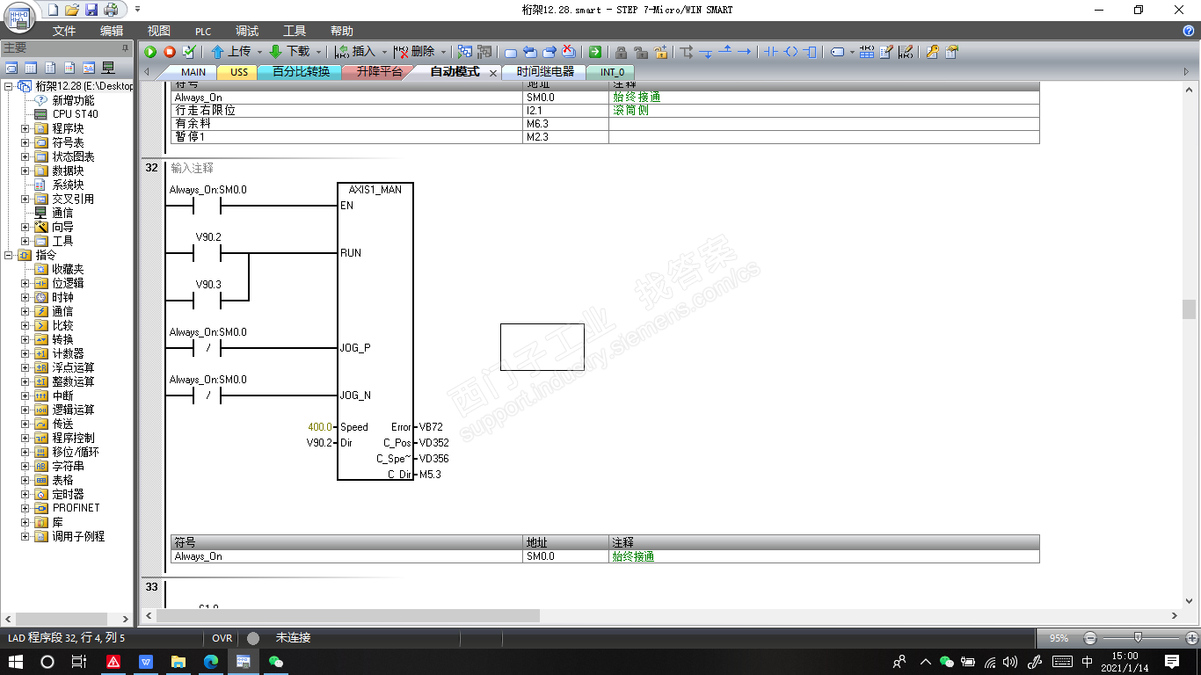Click the 输入注释 comment field of network 32
1201x675 pixels.
[193, 168]
